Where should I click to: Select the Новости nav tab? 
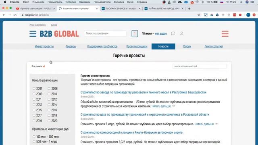tap(163, 46)
